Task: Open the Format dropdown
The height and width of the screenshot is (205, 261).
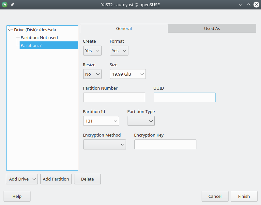Action: click(x=119, y=51)
